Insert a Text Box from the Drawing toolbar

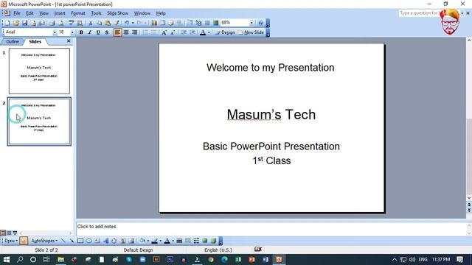(x=97, y=241)
